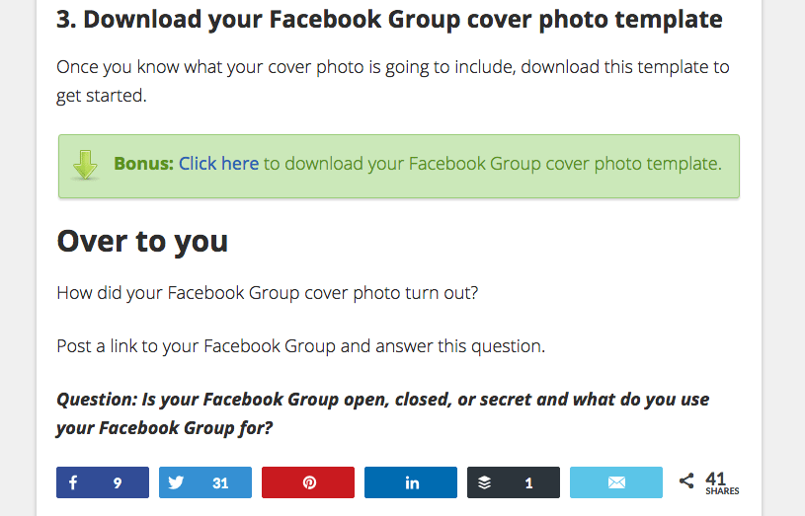This screenshot has height=516, width=805.
Task: Click the bold italic Question paragraph
Action: [x=382, y=413]
